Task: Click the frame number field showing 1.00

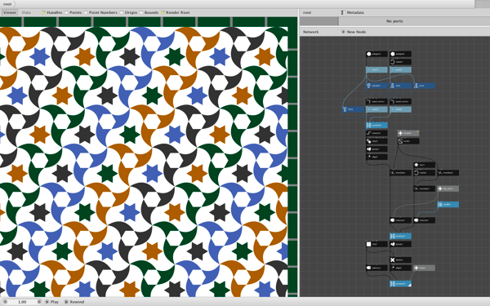Action: tap(22, 302)
